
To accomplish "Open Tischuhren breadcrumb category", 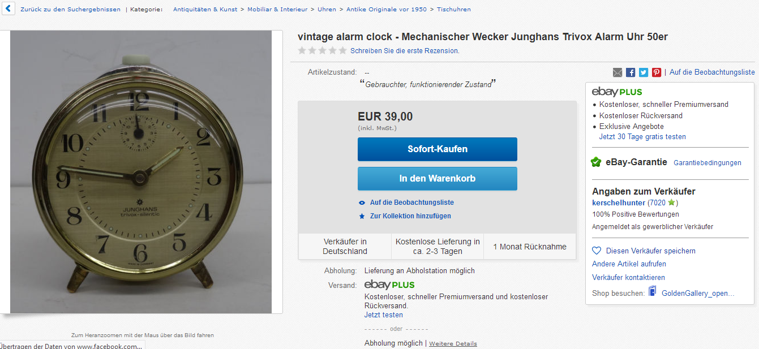I will pyautogui.click(x=454, y=10).
